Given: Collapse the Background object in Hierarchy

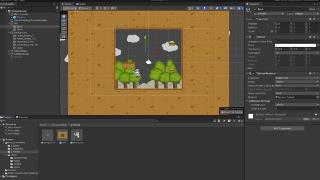Looking at the screenshot, I should (x=9, y=32).
